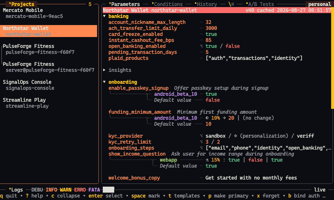Switch to the Parameters tab

click(x=124, y=4)
